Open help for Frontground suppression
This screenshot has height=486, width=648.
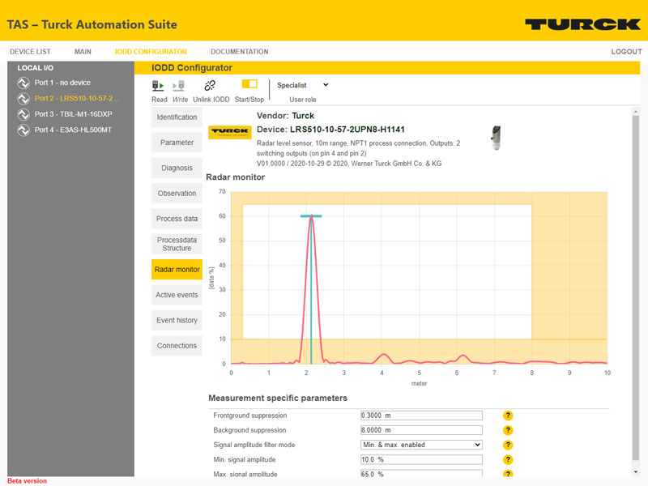coord(508,416)
